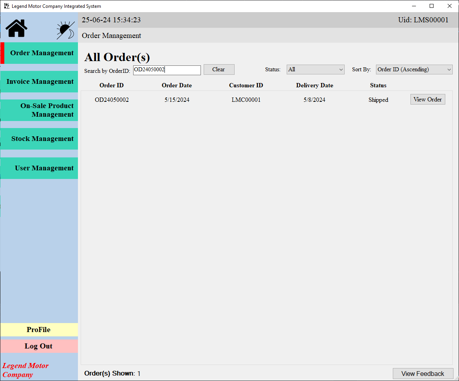Click the View Feedback button

point(423,374)
